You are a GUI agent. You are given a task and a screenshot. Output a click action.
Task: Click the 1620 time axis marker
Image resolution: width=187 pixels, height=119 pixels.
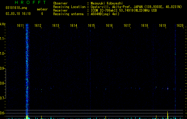click(180, 26)
